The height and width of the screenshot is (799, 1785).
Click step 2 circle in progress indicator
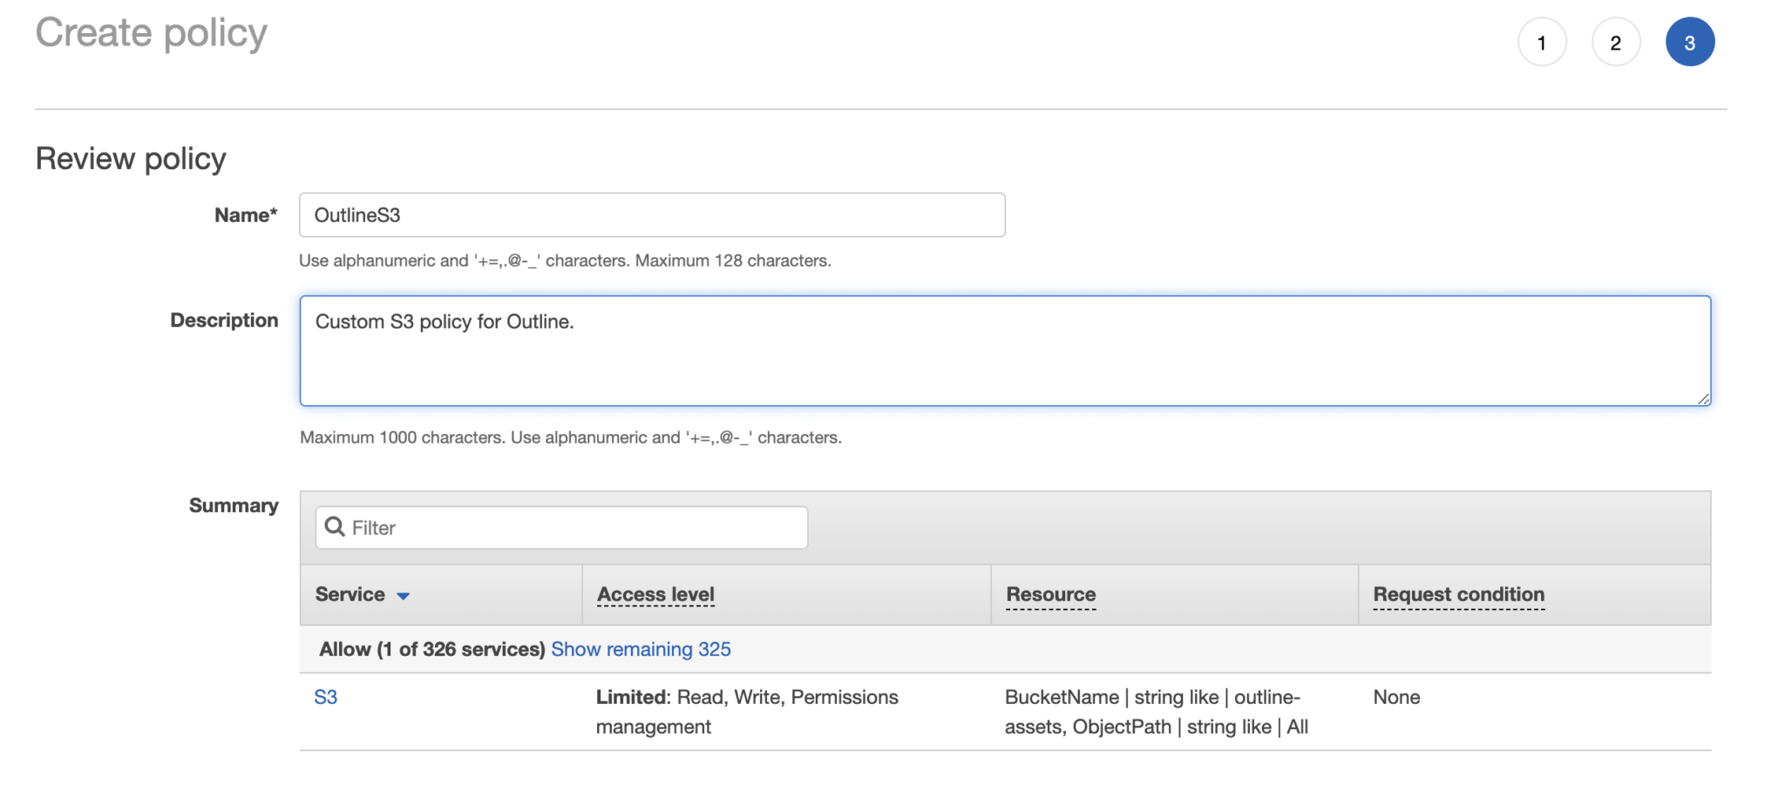point(1616,42)
